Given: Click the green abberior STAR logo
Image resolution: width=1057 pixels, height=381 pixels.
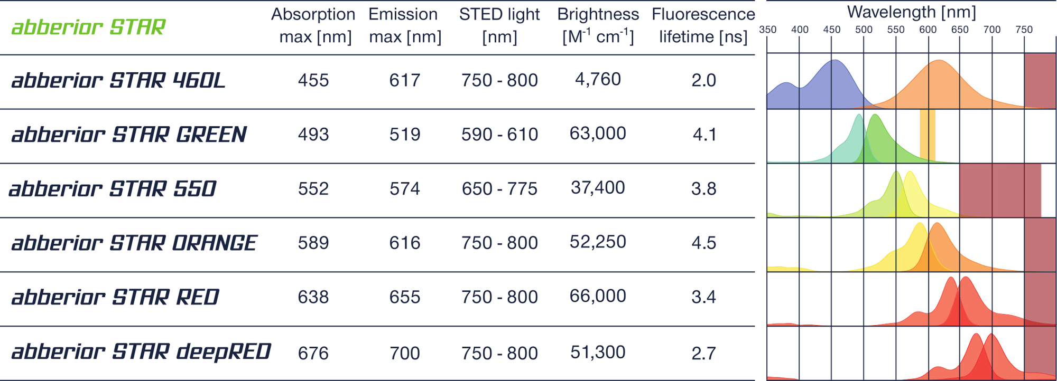Looking at the screenshot, I should tap(88, 27).
